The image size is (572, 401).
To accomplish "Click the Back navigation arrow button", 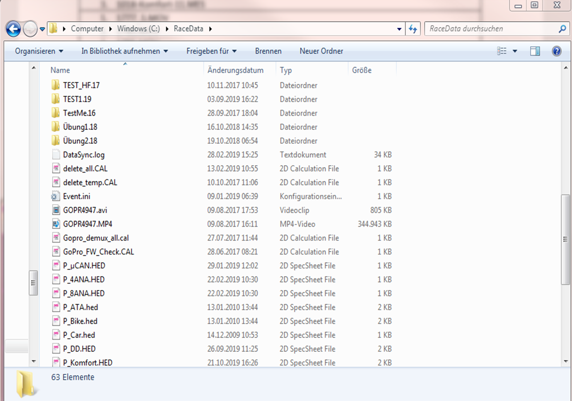I will 13,29.
